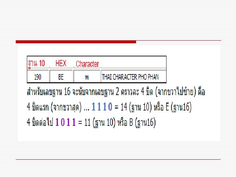Click the text '= 11 (ฐาน 10)'

[97, 122]
